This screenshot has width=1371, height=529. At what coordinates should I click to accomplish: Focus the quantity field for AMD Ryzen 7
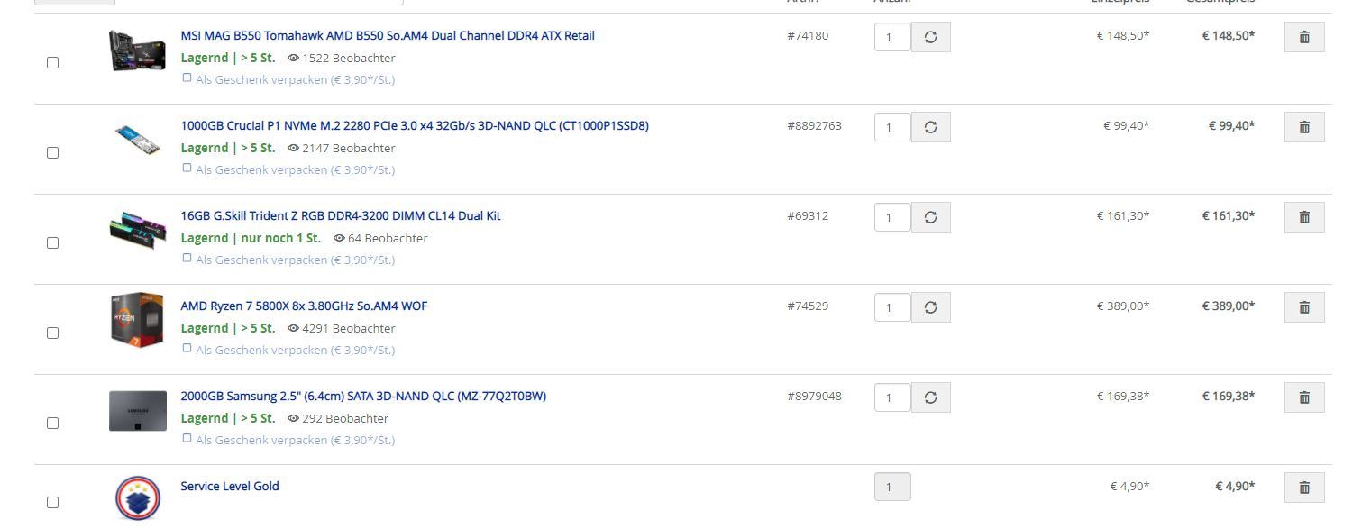point(891,307)
